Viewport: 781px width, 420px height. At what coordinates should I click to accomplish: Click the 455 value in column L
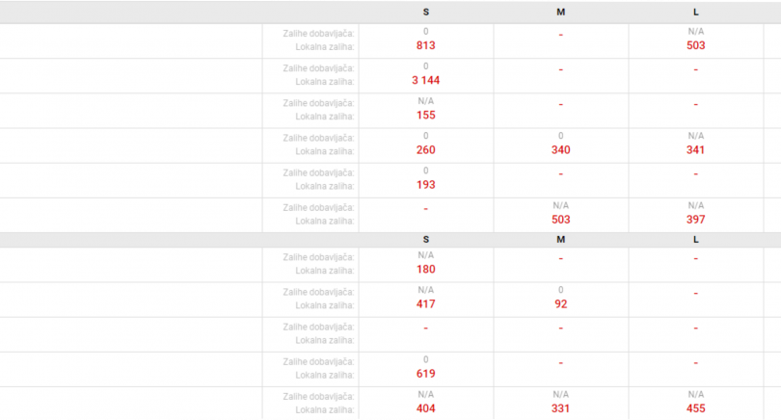[696, 409]
